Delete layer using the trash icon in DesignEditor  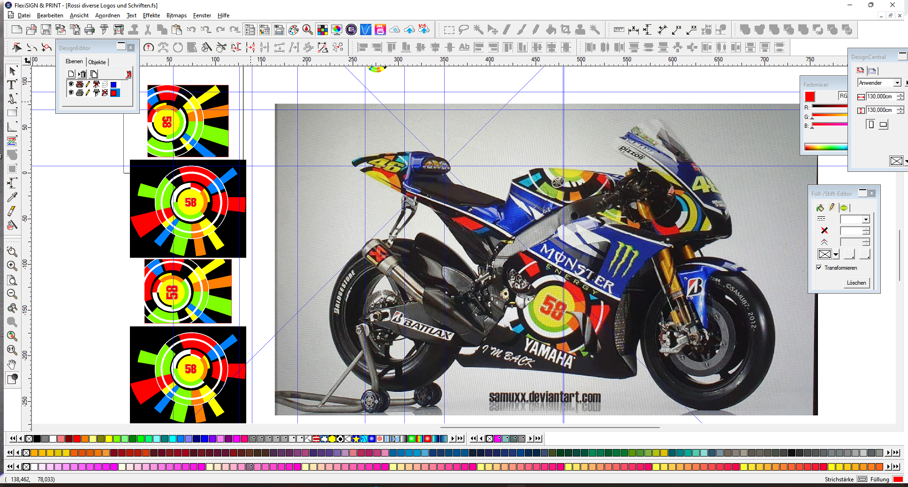pyautogui.click(x=83, y=74)
